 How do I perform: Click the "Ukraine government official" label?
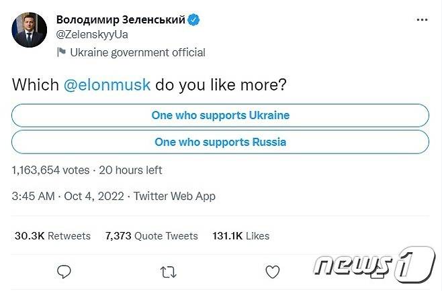[138, 52]
